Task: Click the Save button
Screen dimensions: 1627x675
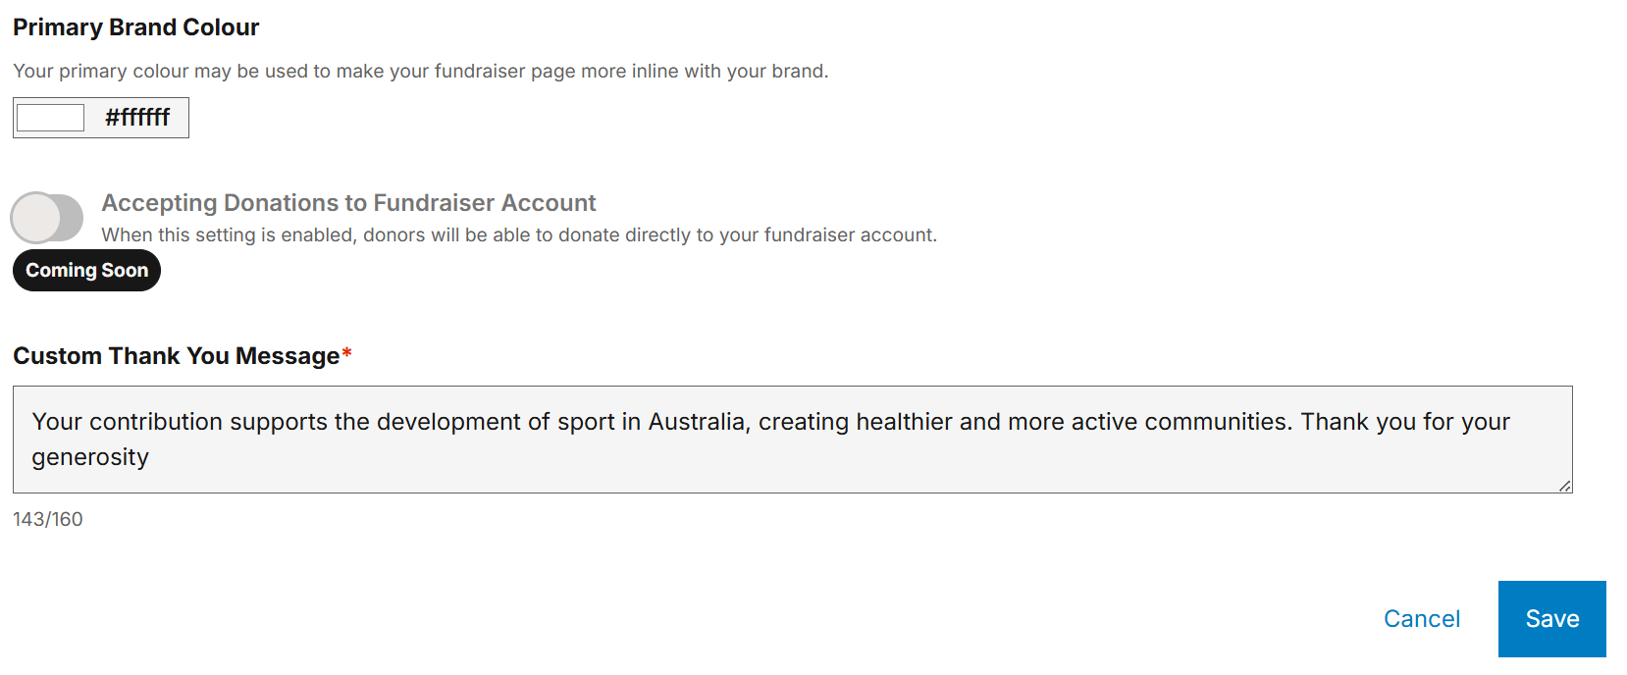Action: click(1552, 619)
